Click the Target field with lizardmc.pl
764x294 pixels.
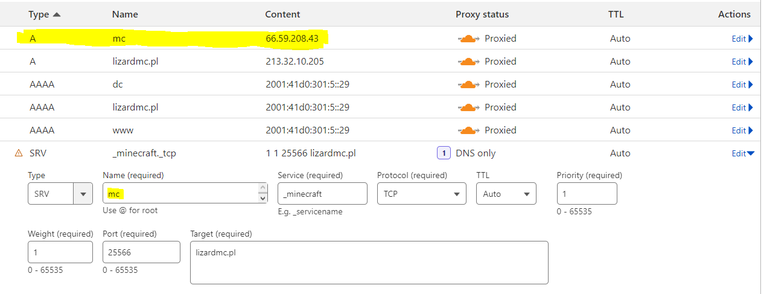(369, 262)
